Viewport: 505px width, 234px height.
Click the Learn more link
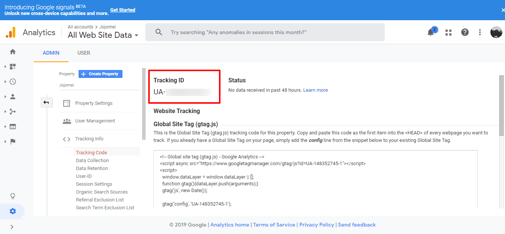tap(316, 90)
